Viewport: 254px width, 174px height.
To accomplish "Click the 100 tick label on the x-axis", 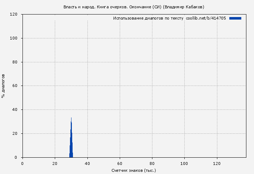I will click(x=185, y=163).
